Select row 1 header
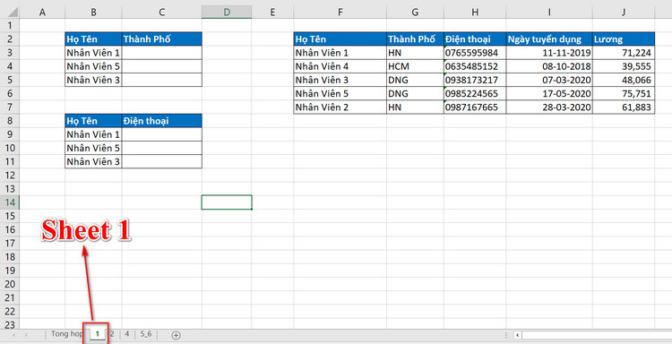Viewport: 672px width, 344px height. (10, 26)
